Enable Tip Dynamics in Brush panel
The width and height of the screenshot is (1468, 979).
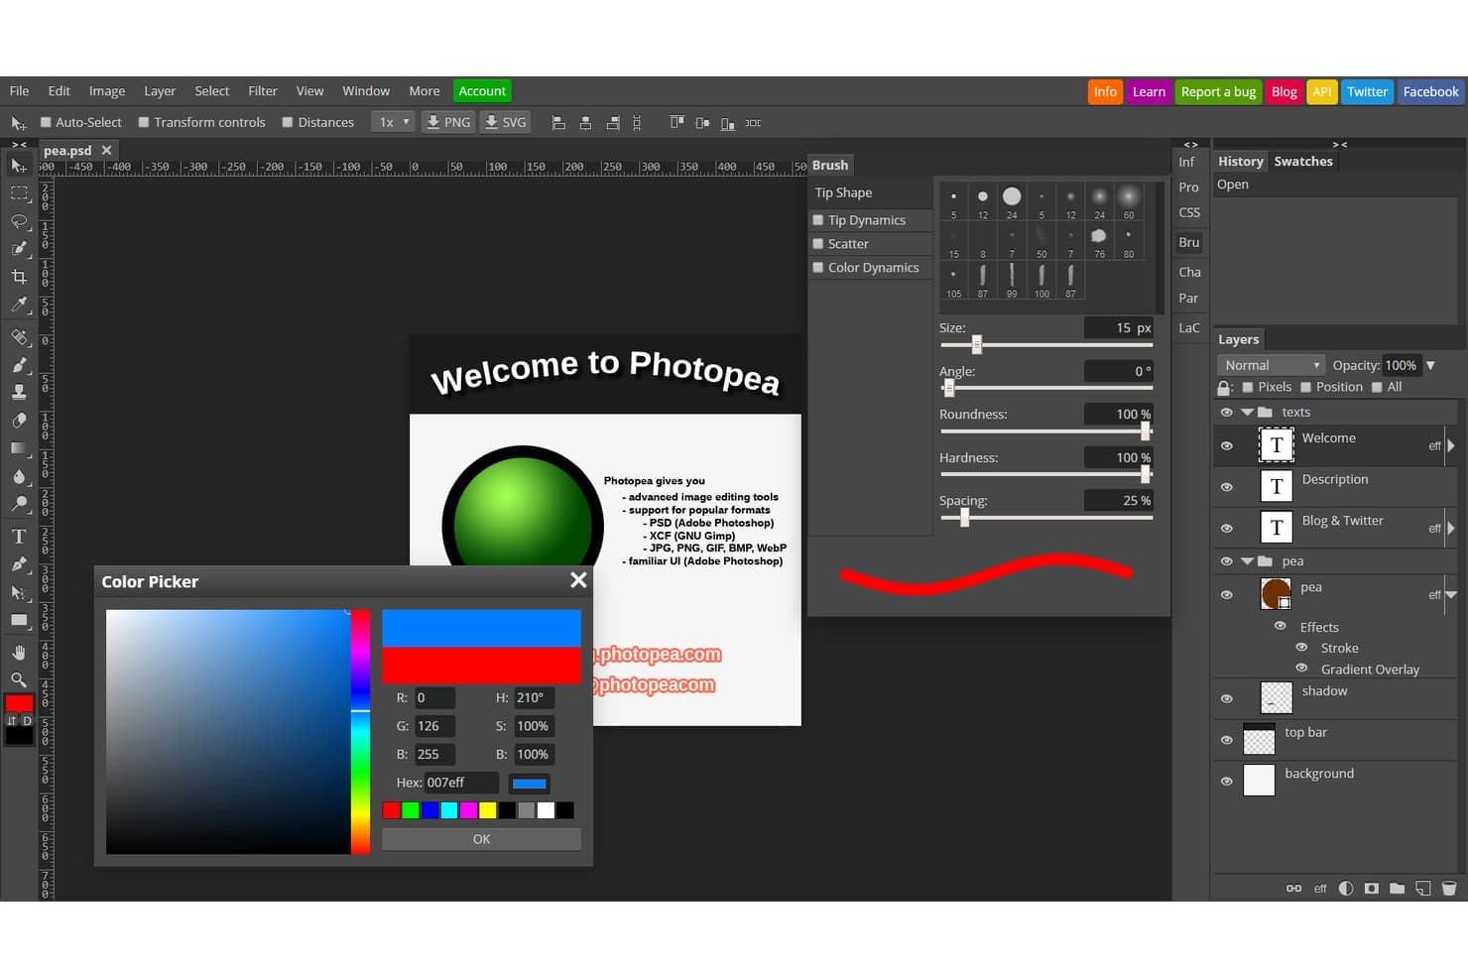point(818,220)
